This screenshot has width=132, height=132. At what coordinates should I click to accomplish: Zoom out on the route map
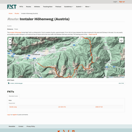click(x=10, y=43)
